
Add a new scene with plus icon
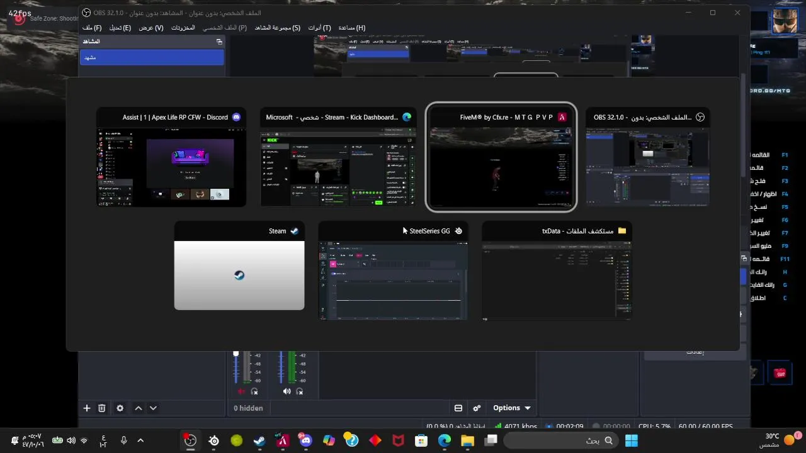(x=87, y=408)
